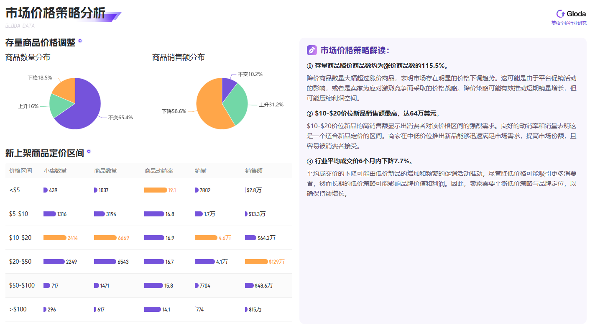This screenshot has height=329, width=590.
Task: Click the 销量 column header
Action: [200, 171]
